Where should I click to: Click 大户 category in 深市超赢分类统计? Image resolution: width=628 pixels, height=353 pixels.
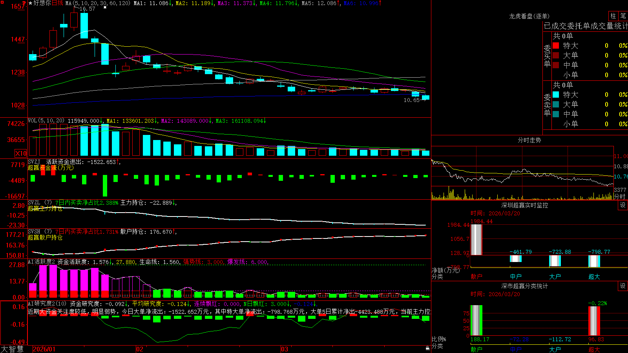(555, 349)
